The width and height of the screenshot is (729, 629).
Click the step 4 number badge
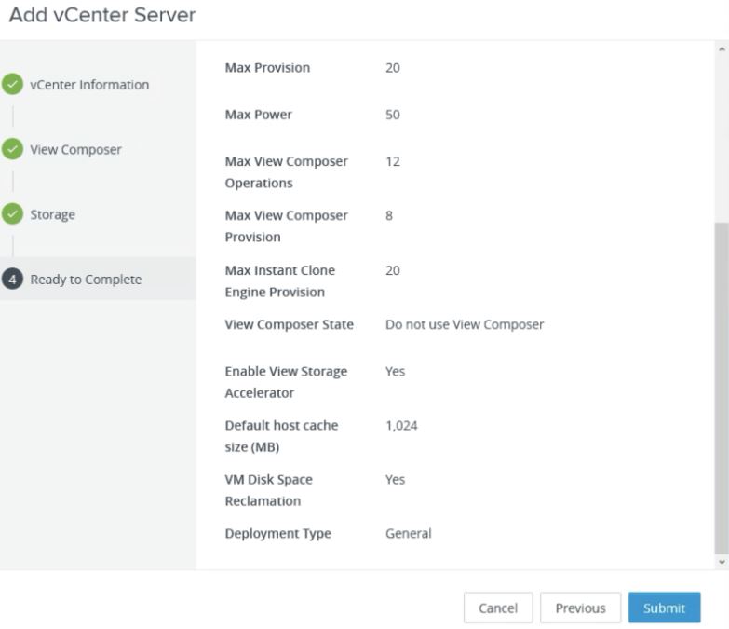(x=12, y=280)
